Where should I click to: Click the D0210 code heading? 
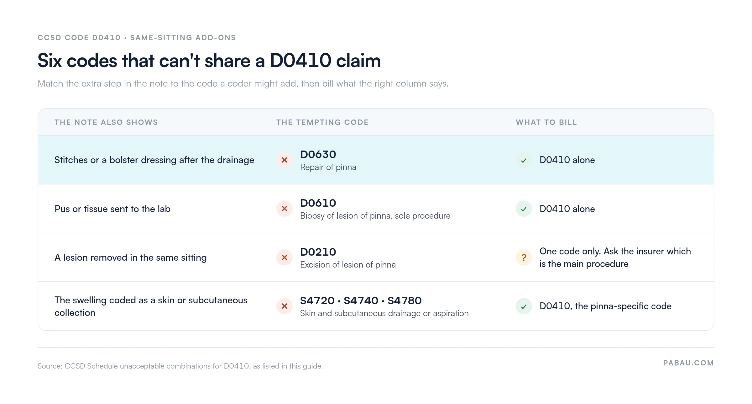click(x=318, y=252)
